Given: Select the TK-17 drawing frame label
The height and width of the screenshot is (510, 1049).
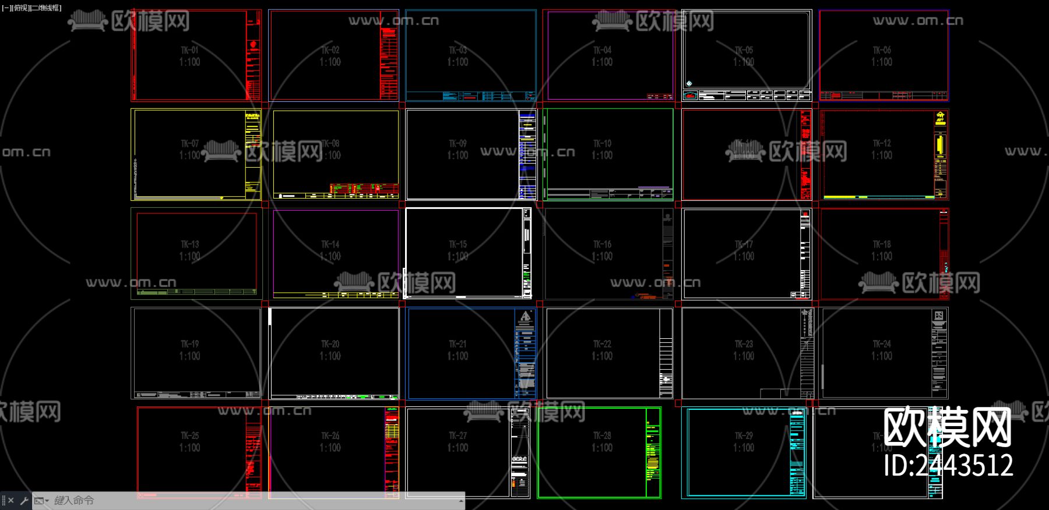Looking at the screenshot, I should [744, 245].
